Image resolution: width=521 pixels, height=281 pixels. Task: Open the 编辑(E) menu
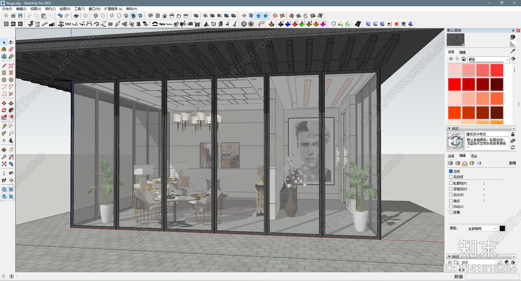point(21,9)
